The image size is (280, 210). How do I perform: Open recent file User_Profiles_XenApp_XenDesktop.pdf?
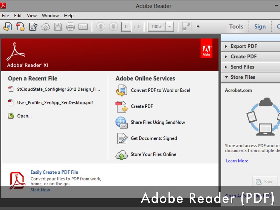point(55,103)
